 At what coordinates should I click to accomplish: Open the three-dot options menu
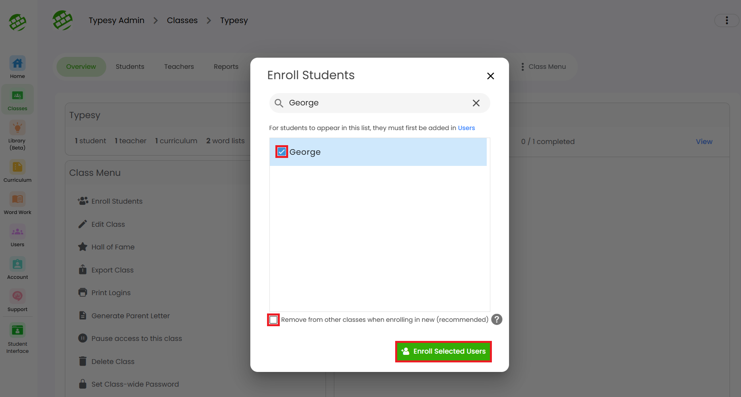click(727, 20)
